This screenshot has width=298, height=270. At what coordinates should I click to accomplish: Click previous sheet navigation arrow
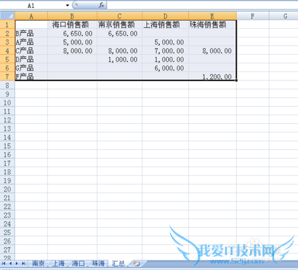click(10, 263)
